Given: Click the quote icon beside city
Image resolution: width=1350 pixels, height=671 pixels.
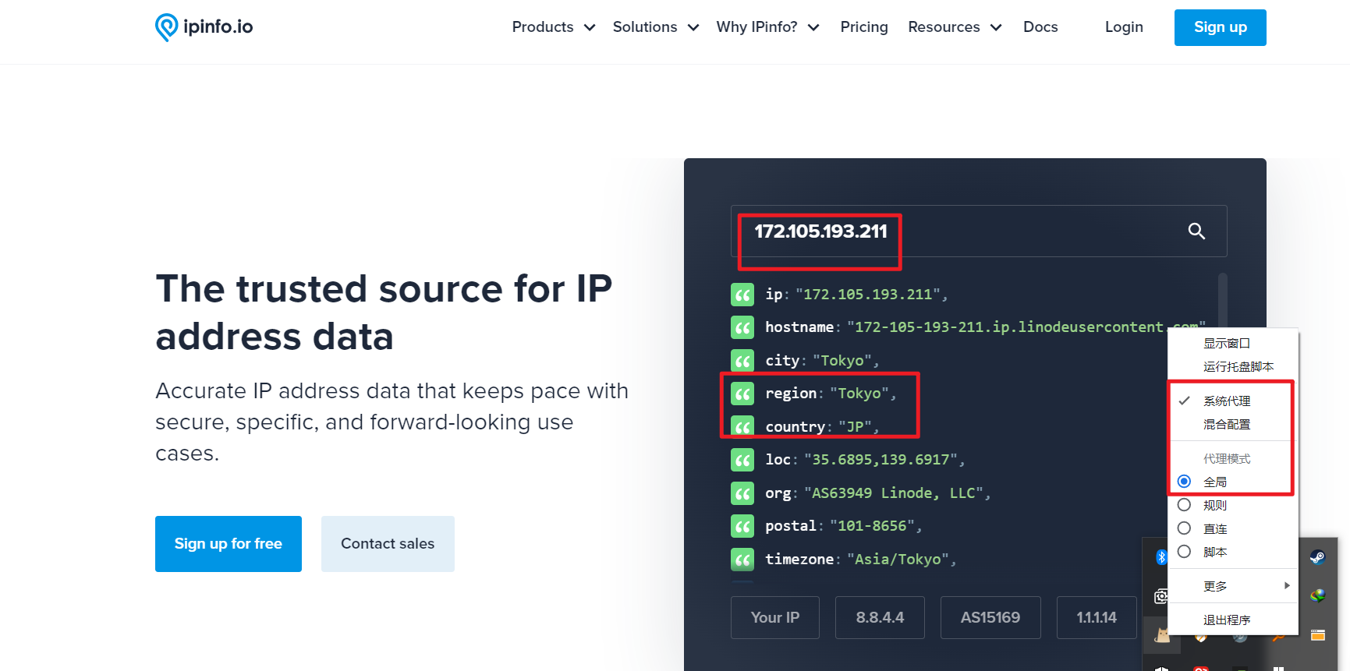Looking at the screenshot, I should 742,361.
